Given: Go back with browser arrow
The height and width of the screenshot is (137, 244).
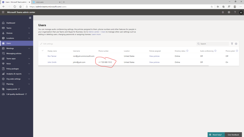Looking at the screenshot, I should pyautogui.click(x=4, y=7).
